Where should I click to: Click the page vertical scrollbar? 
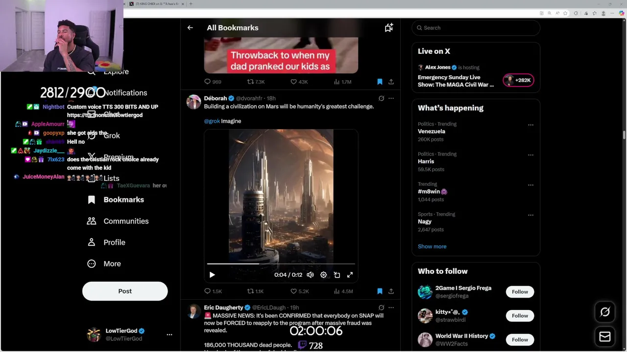[x=624, y=135]
